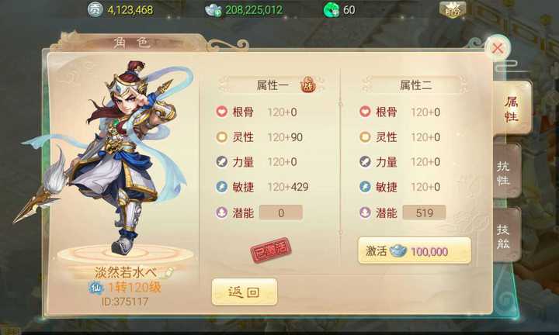Open the 抗性 side tab
Viewport: 559px width, 335px height.
(506, 172)
